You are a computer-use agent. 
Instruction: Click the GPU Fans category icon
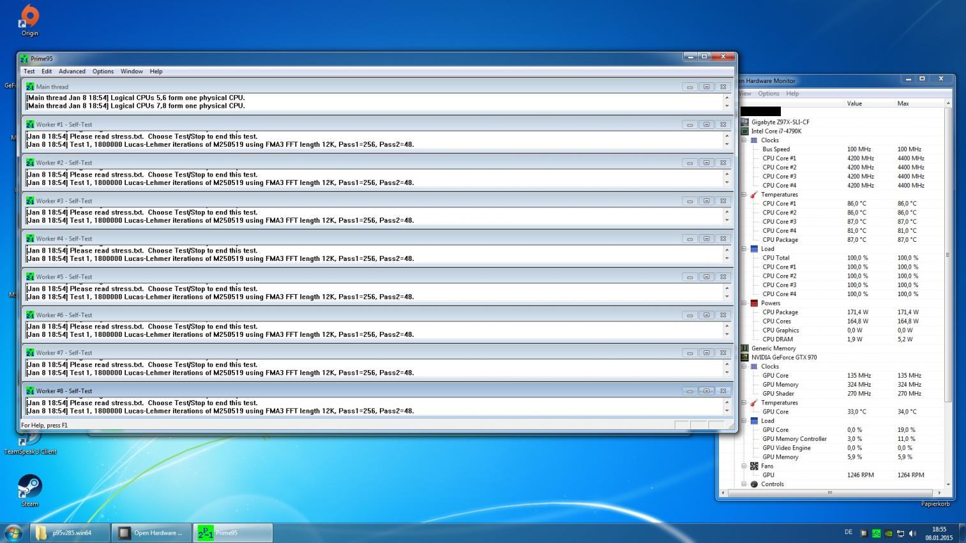point(754,466)
